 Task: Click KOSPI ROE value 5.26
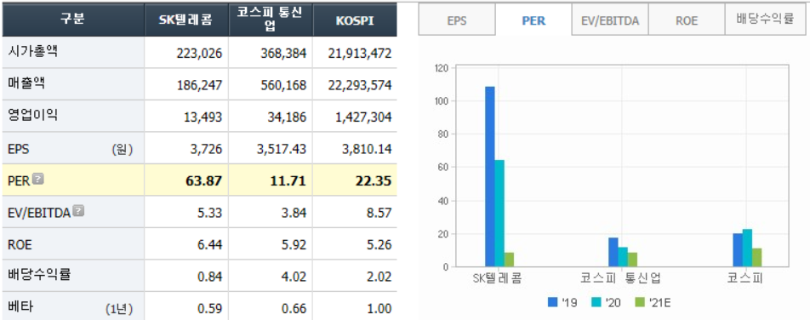(379, 244)
